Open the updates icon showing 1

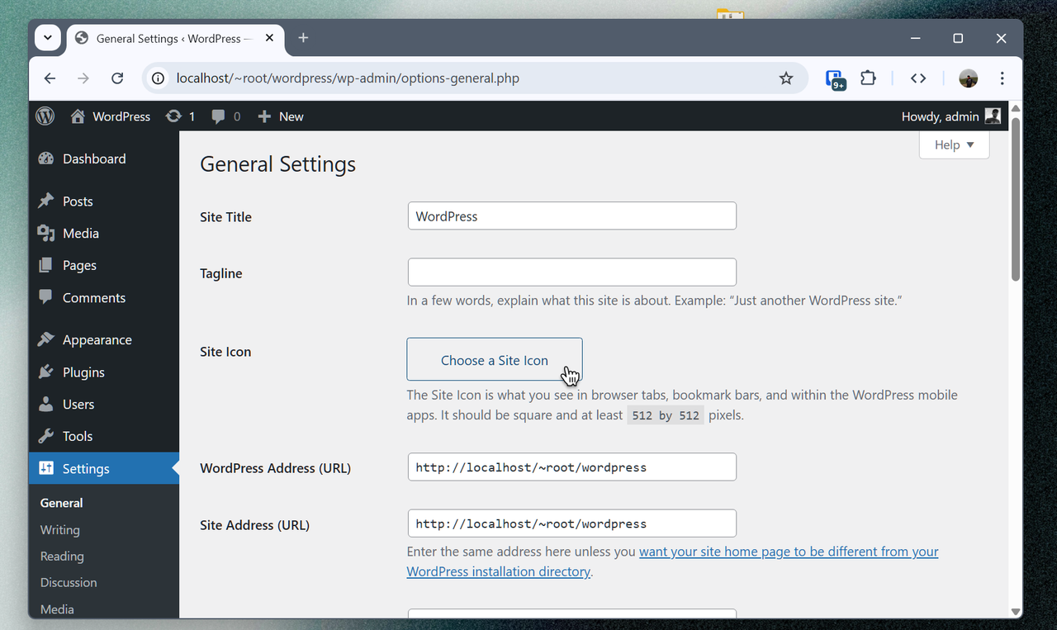coord(173,116)
